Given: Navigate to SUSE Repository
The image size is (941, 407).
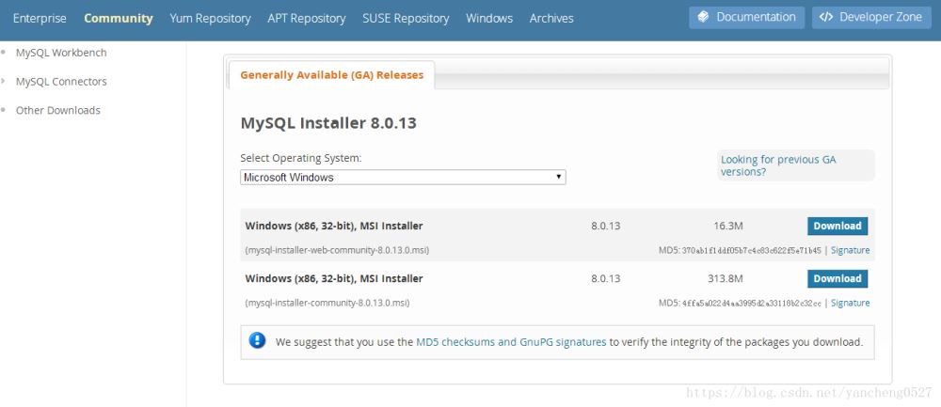Looking at the screenshot, I should [x=406, y=18].
